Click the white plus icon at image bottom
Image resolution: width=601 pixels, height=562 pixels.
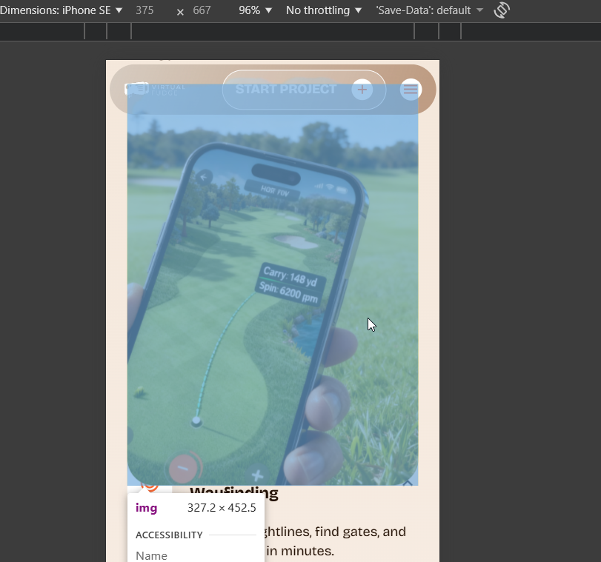(x=258, y=475)
